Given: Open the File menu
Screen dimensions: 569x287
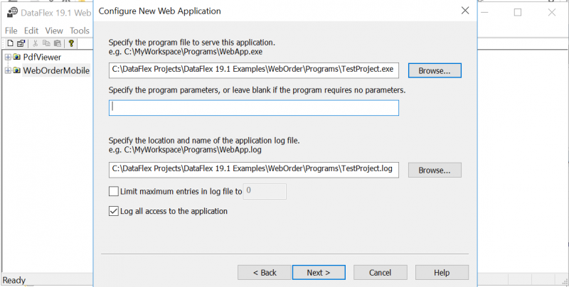Looking at the screenshot, I should (x=11, y=31).
